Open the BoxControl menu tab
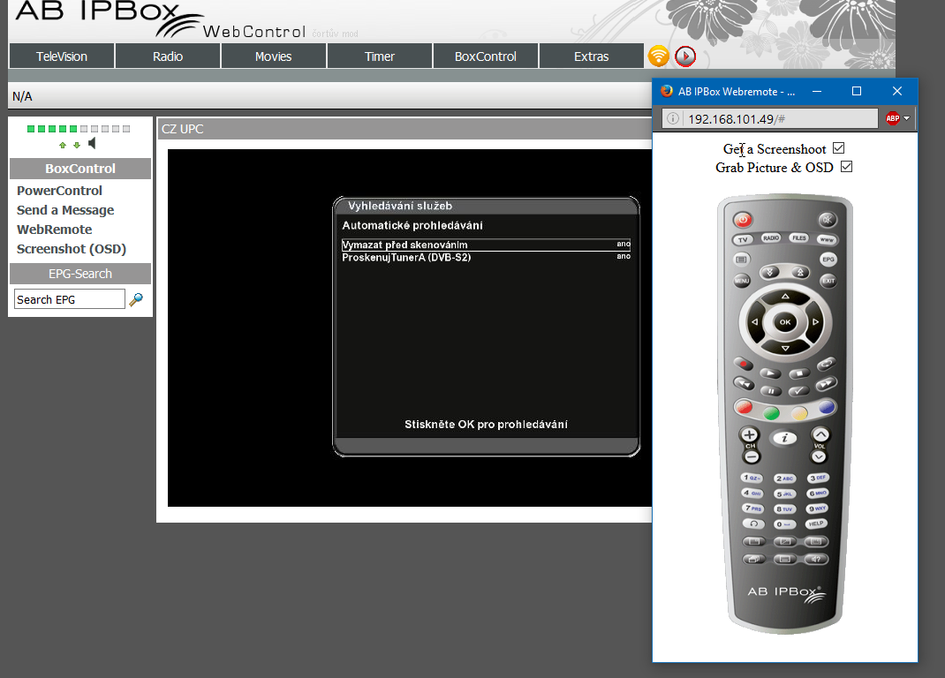 point(485,56)
